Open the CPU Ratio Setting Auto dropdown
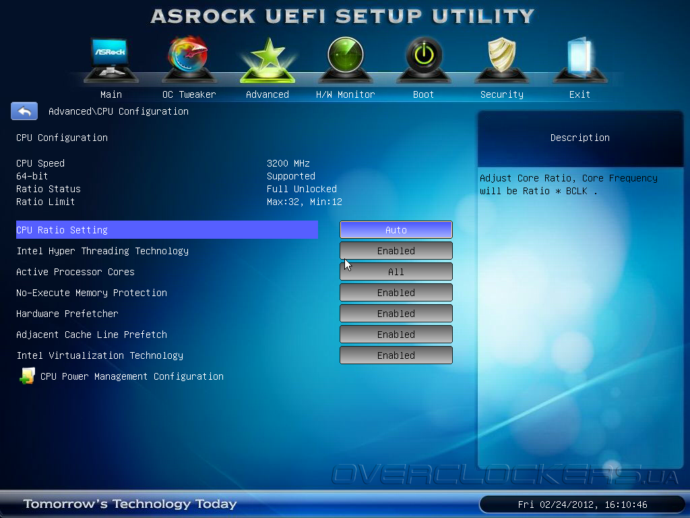690x518 pixels. click(x=396, y=229)
